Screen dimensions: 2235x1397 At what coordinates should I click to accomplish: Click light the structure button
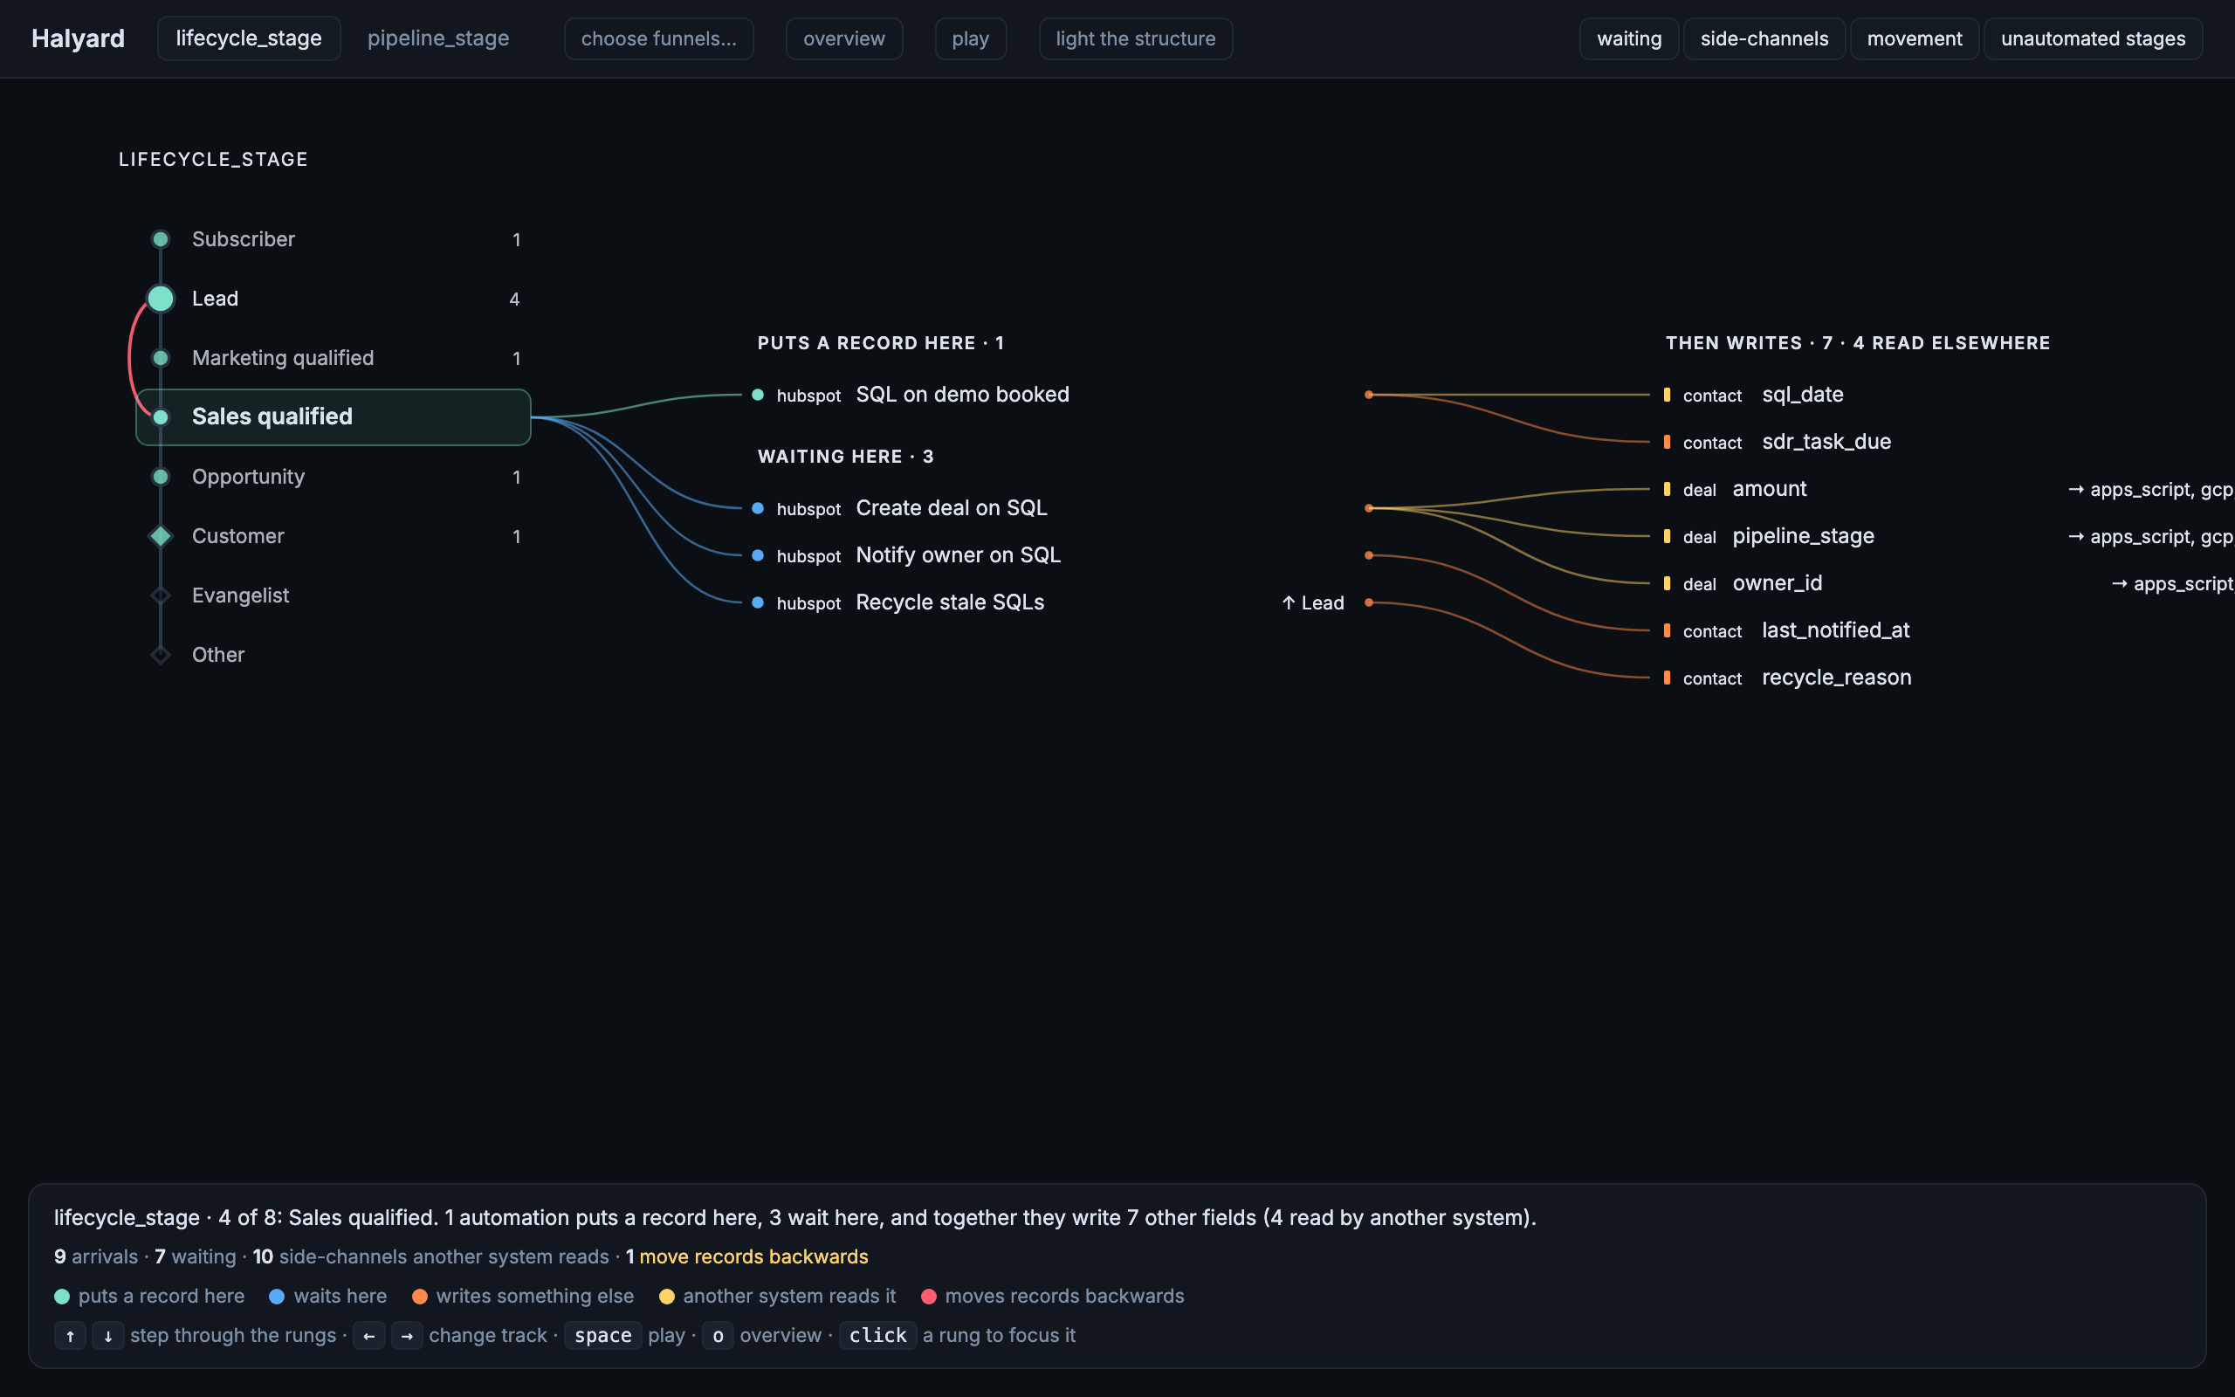pyautogui.click(x=1135, y=38)
